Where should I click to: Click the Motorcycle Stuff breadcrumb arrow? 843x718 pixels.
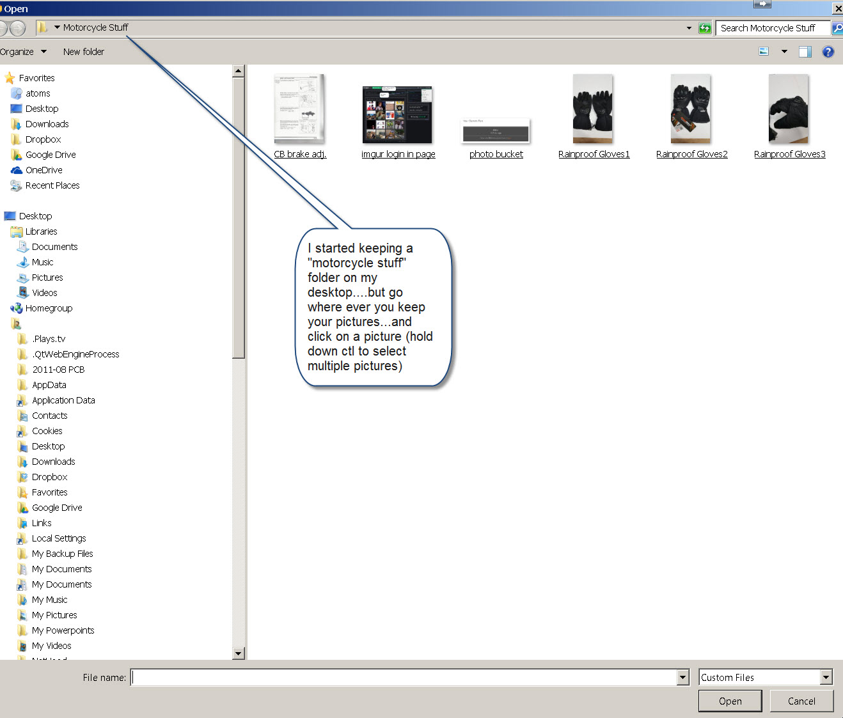(x=57, y=27)
